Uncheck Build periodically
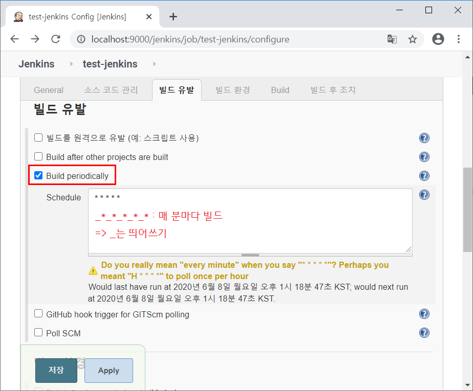This screenshot has height=391, width=473. click(x=38, y=175)
